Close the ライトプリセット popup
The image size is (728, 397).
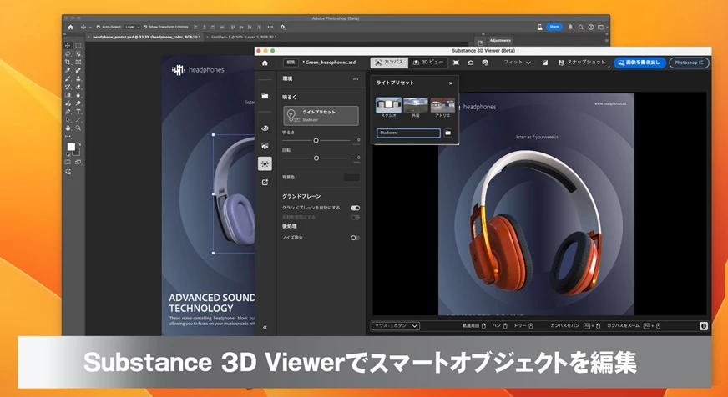450,83
